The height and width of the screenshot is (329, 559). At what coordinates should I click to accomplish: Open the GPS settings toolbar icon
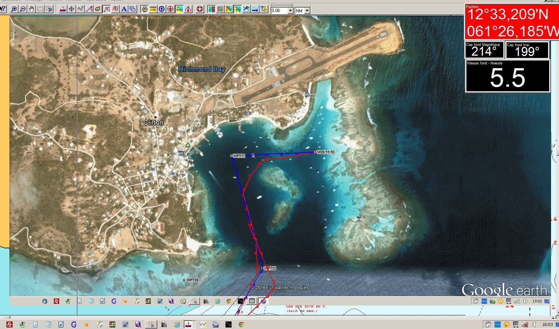tap(144, 9)
